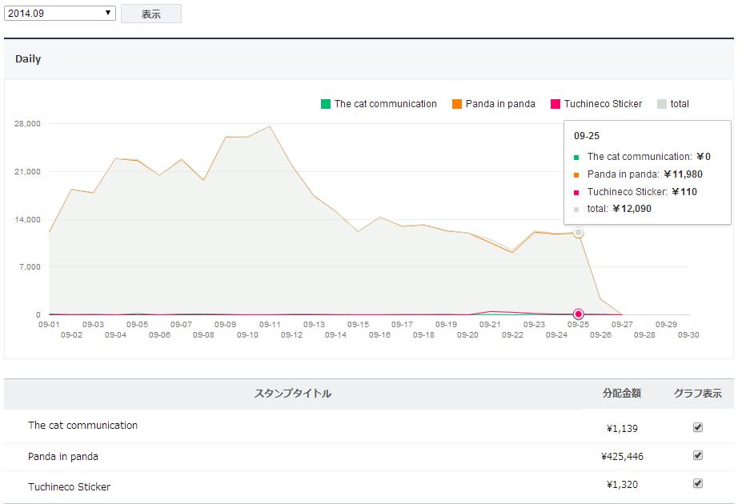Click the Panda in panda orange legend swatch
This screenshot has height=504, width=742.
[x=457, y=104]
